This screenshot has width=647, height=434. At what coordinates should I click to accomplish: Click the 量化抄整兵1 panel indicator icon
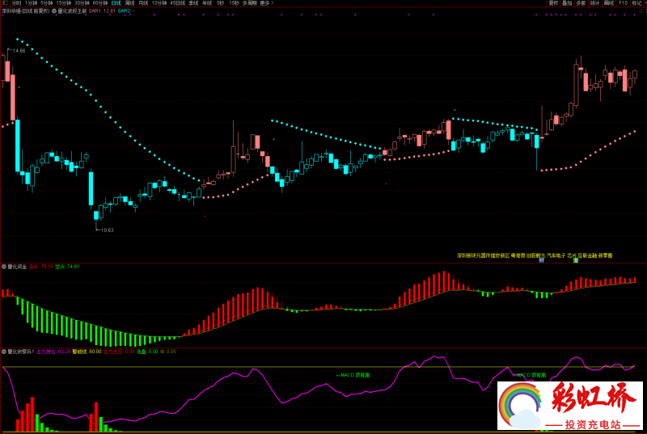[x=4, y=352]
